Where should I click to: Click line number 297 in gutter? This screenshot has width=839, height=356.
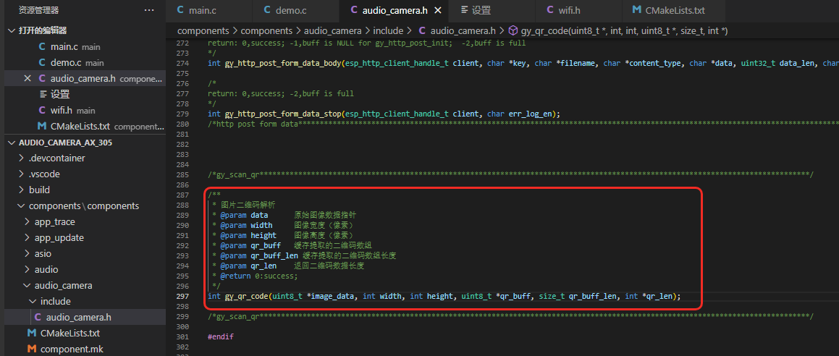pyautogui.click(x=182, y=296)
